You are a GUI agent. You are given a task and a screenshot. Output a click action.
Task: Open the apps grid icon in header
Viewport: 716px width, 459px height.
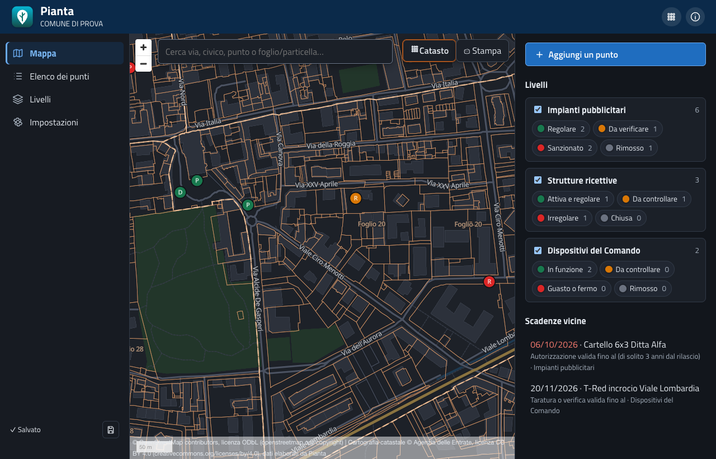(671, 17)
